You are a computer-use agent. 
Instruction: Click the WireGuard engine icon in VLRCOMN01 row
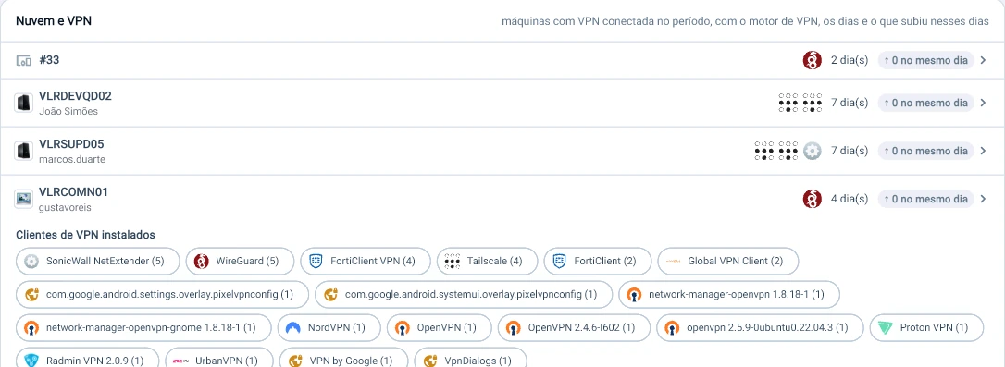pos(813,199)
